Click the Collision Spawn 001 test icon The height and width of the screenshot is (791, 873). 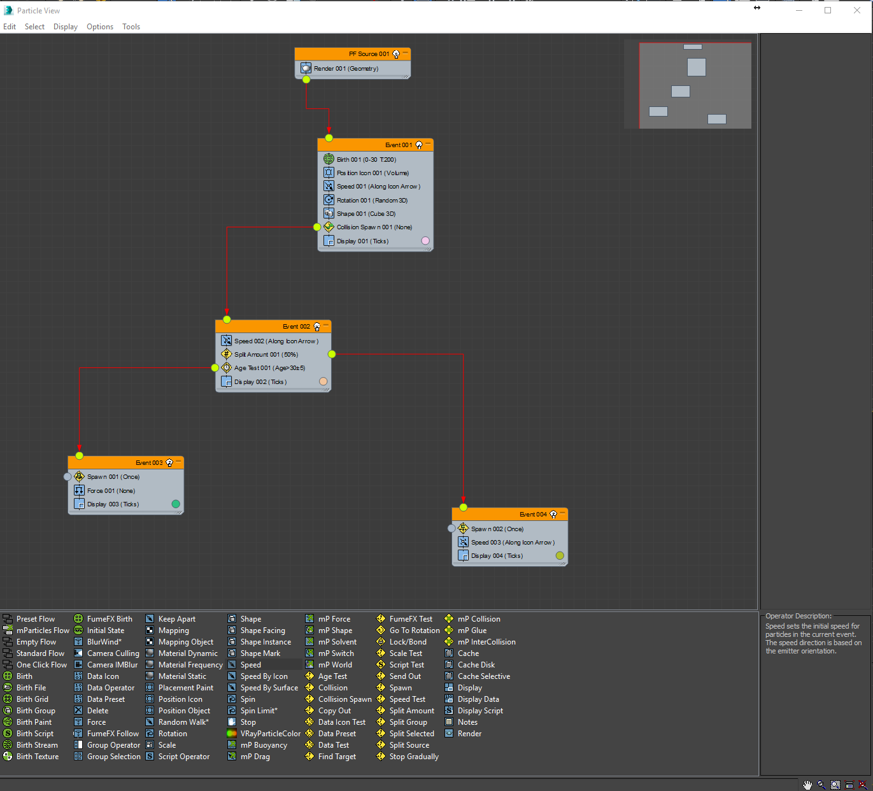(329, 227)
